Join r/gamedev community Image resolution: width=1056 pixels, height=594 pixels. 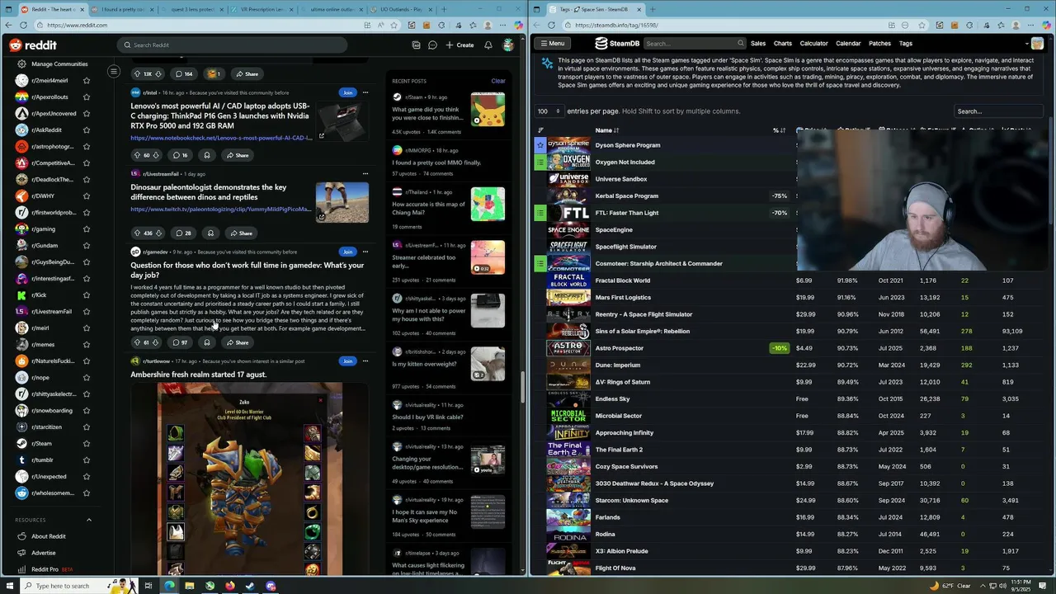point(348,252)
